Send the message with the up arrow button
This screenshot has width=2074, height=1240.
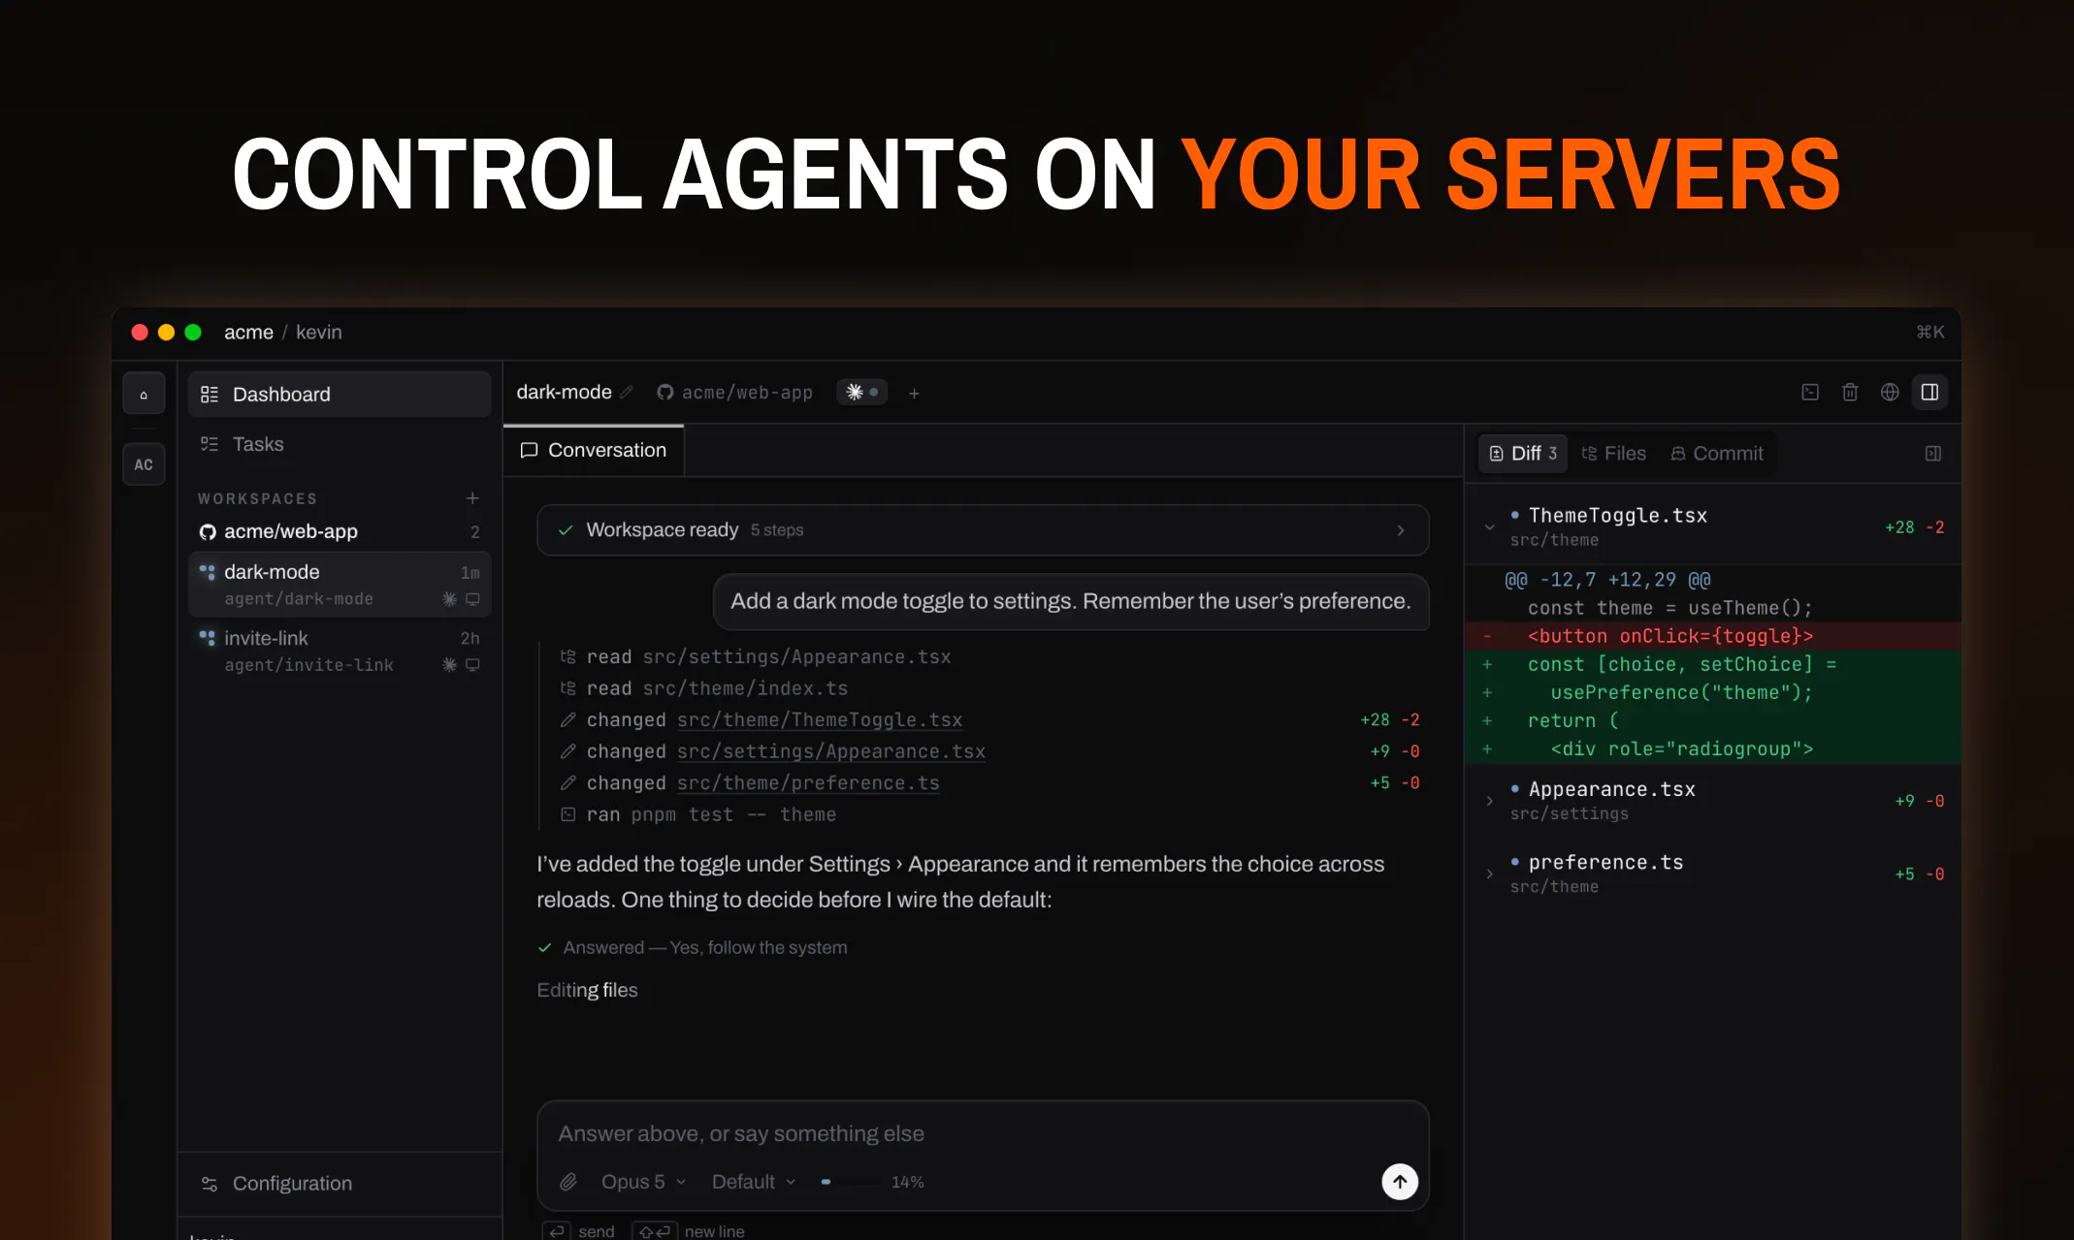point(1400,1182)
